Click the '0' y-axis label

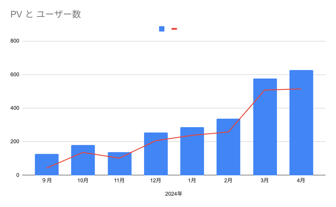[18, 175]
